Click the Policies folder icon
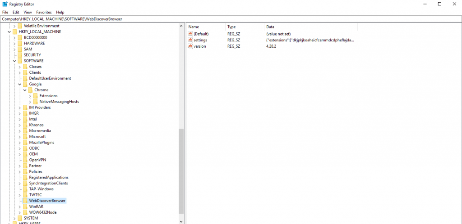This screenshot has height=224, width=462. pyautogui.click(x=25, y=171)
